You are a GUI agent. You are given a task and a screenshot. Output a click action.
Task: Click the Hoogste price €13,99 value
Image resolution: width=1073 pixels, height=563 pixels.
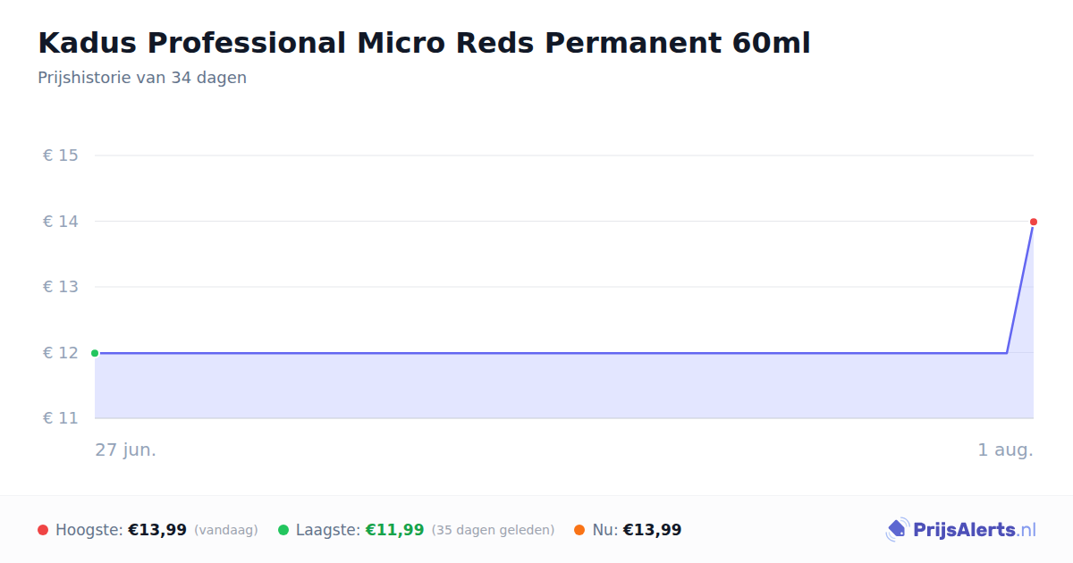(157, 530)
